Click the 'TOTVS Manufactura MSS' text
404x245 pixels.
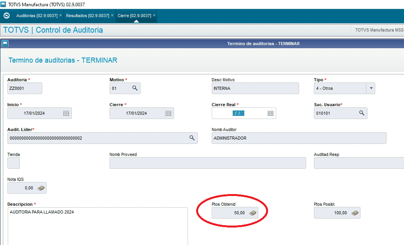379,30
